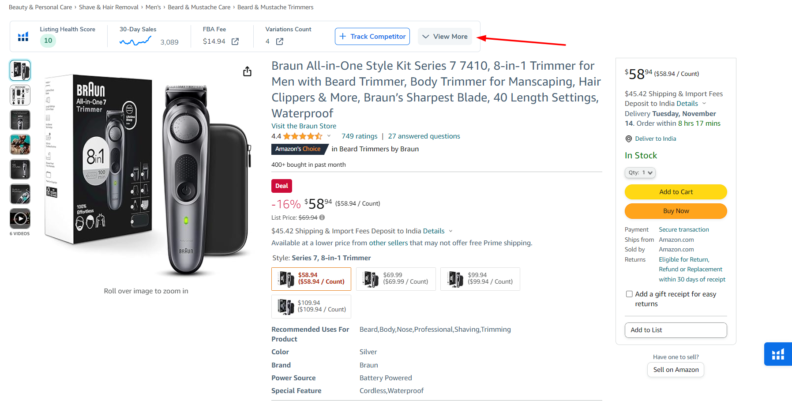Open the Qty quantity dropdown
Viewport: 792px width, 401px height.
pos(640,172)
